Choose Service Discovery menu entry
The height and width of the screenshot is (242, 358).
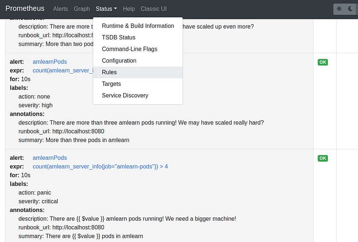[x=138, y=96]
